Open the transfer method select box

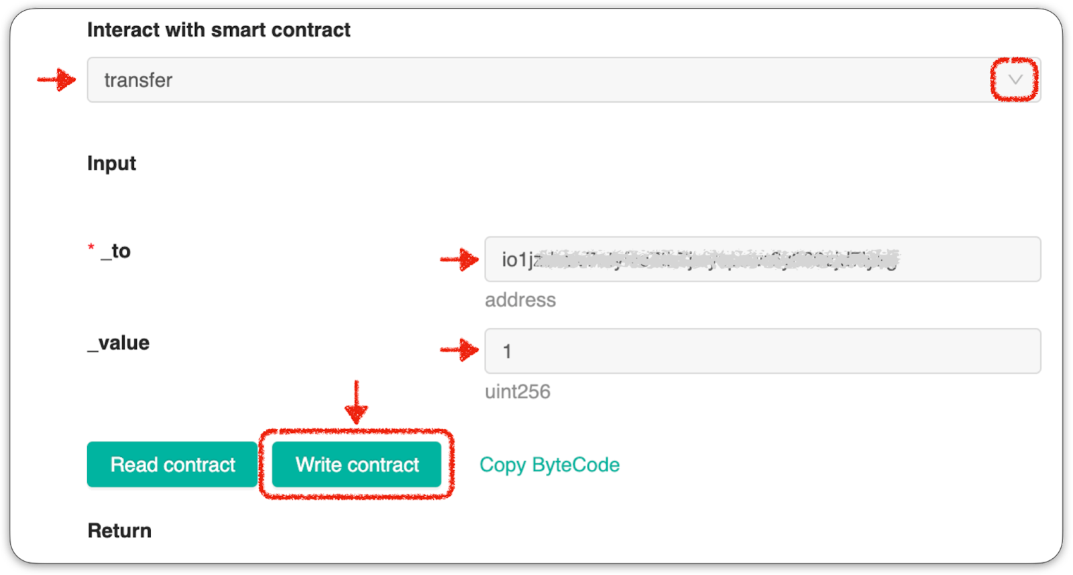[563, 80]
